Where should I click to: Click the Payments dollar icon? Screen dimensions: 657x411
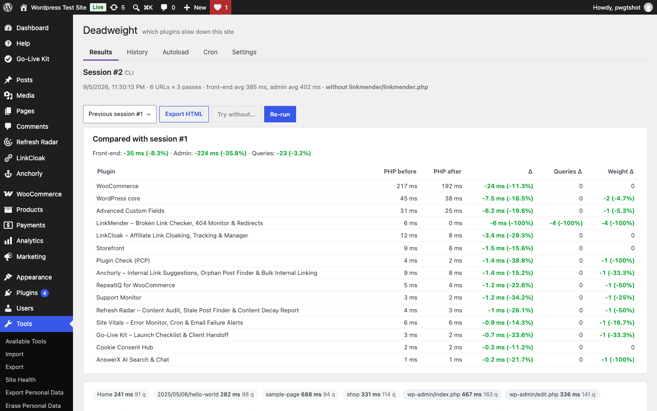point(8,225)
